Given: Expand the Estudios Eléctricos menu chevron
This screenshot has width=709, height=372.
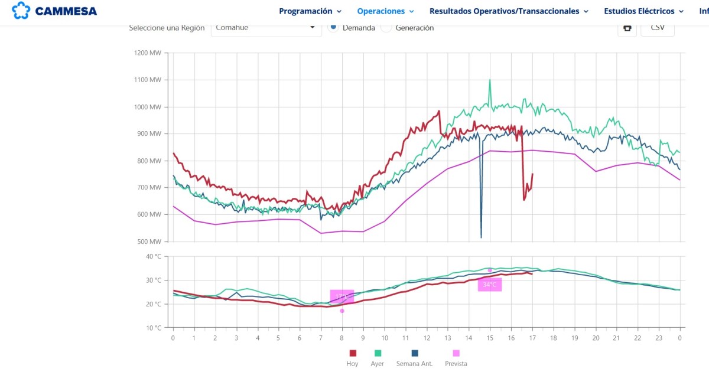Looking at the screenshot, I should (681, 11).
